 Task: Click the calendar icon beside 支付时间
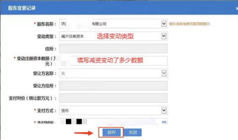tap(164, 123)
